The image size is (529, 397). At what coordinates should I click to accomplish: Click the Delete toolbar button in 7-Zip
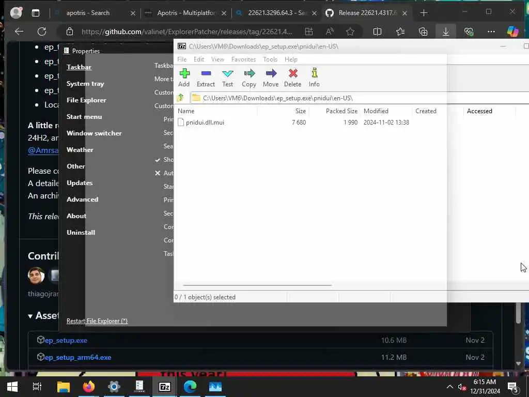tap(292, 78)
